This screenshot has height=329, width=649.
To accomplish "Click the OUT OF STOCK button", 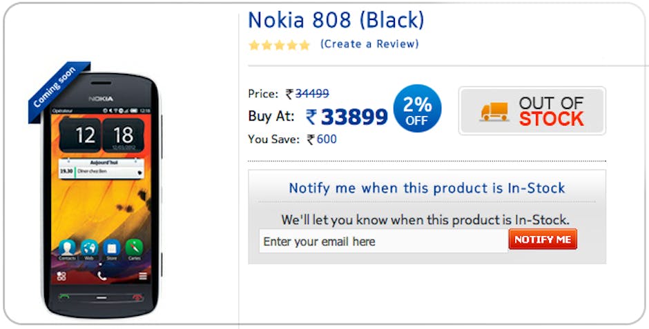I will click(x=532, y=111).
